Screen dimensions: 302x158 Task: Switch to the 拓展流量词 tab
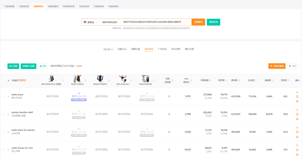pos(53,6)
